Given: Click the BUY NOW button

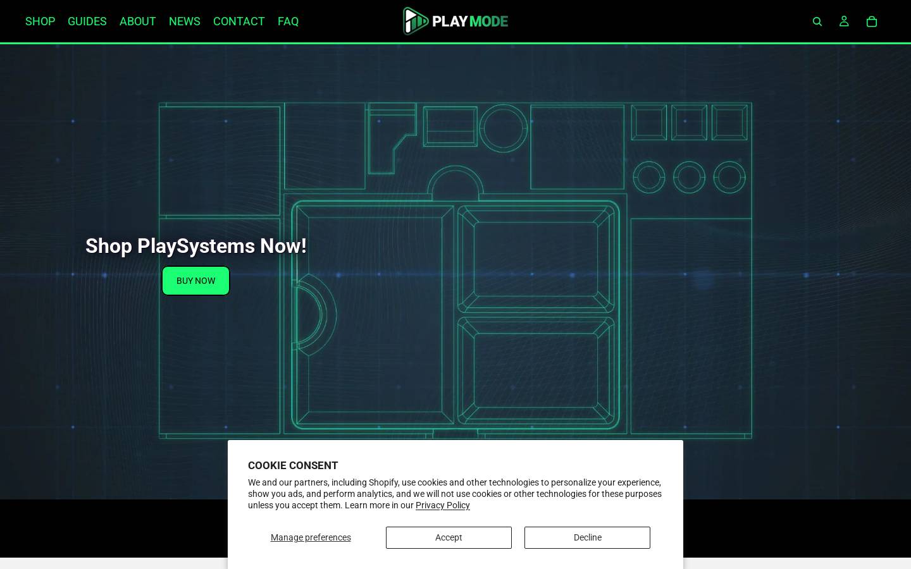Looking at the screenshot, I should pos(196,281).
